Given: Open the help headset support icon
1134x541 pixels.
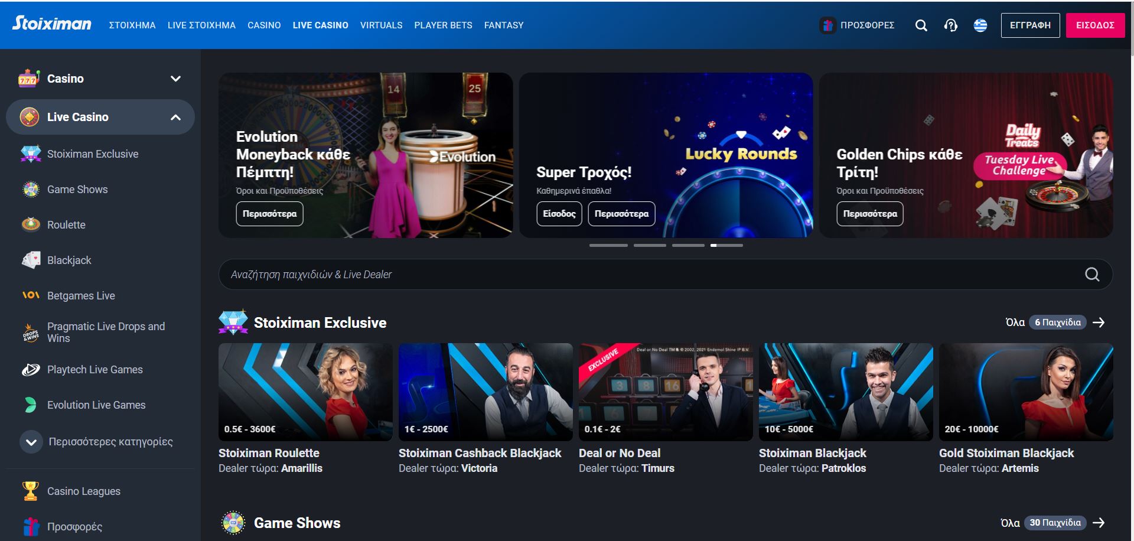Looking at the screenshot, I should [950, 25].
